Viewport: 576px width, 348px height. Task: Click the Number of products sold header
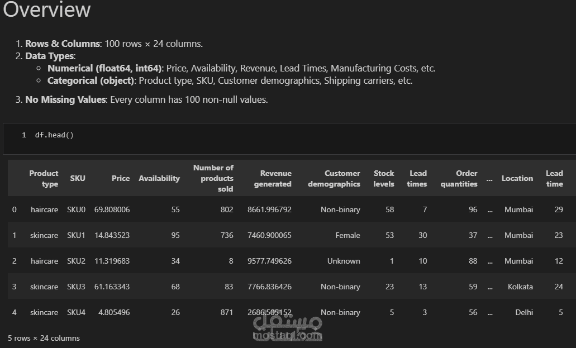point(213,178)
